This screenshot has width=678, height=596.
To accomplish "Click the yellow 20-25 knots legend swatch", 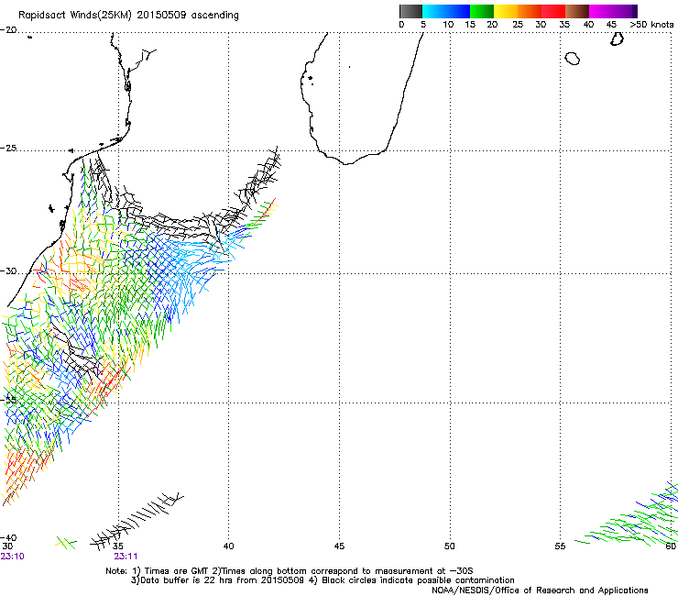I will point(506,11).
